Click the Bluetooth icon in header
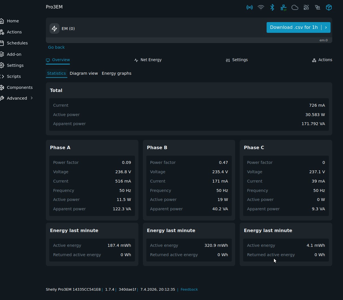This screenshot has height=300, width=343. pyautogui.click(x=272, y=7)
